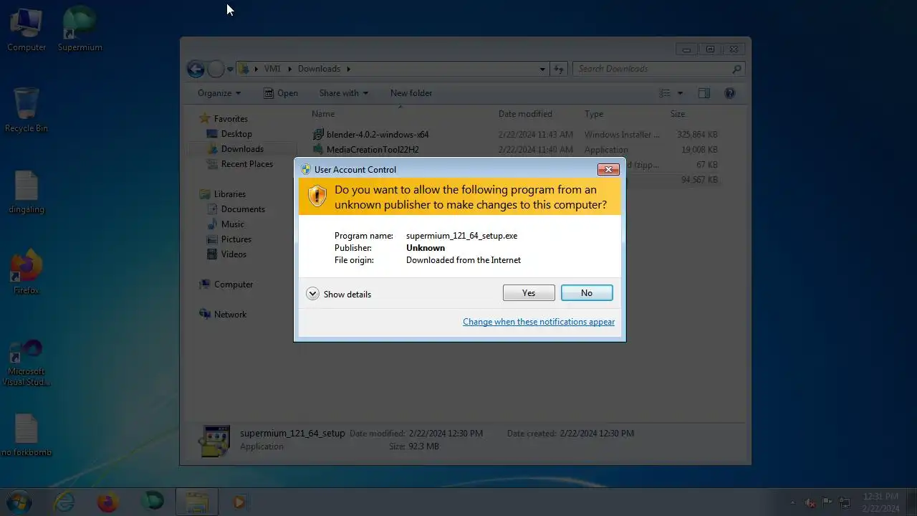Image resolution: width=917 pixels, height=516 pixels.
Task: Select Libraries in navigation pane
Action: 229,194
